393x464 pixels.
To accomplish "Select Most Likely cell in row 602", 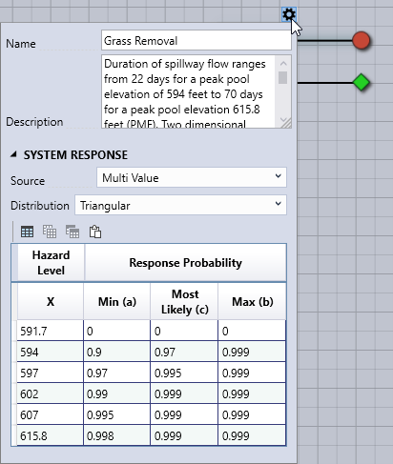I will (x=184, y=393).
